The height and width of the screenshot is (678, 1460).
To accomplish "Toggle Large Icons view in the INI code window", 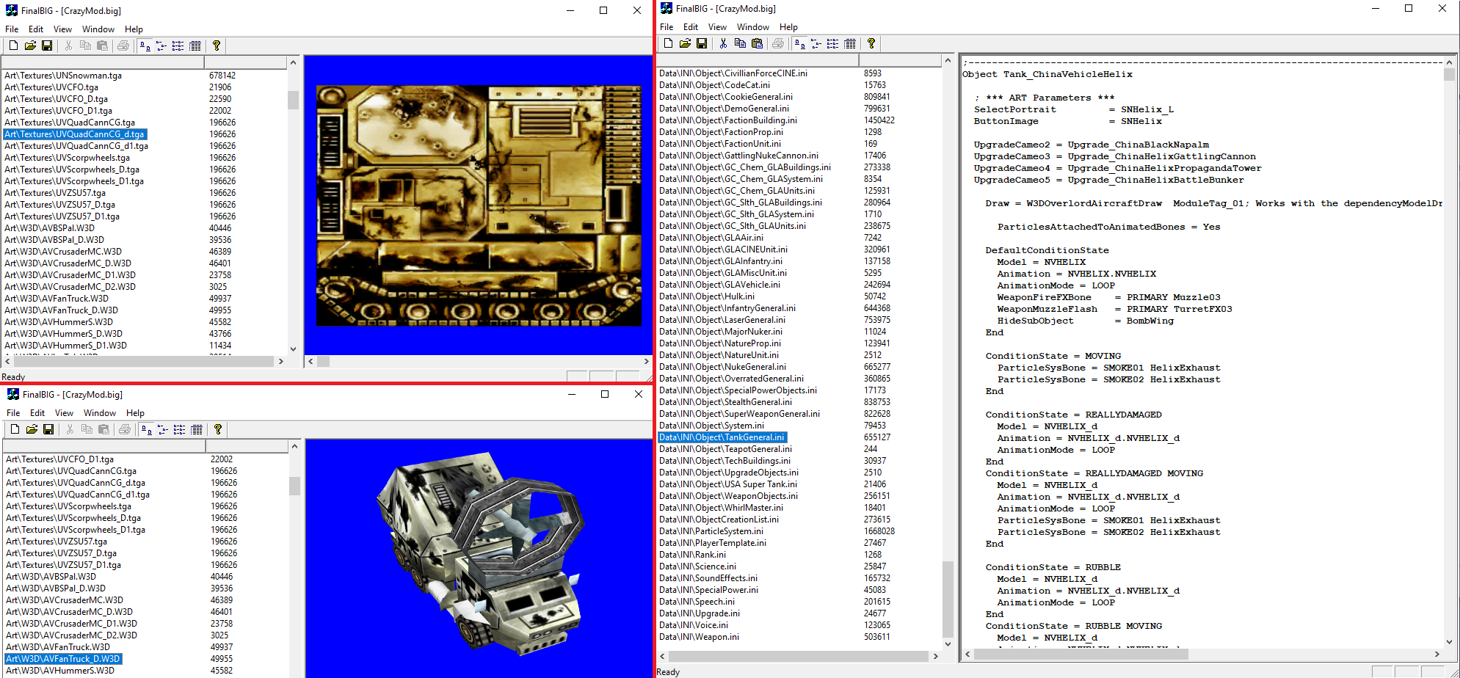I will [799, 43].
